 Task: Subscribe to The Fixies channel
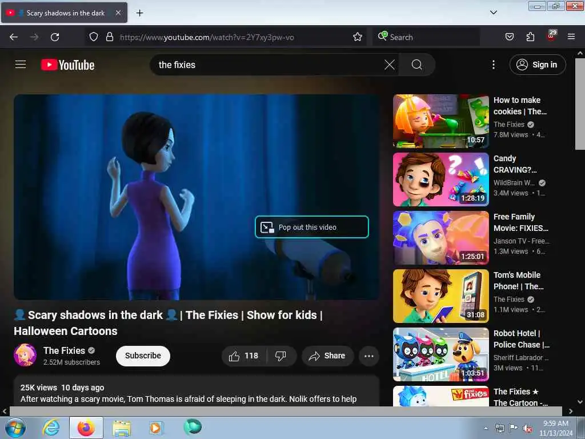point(143,356)
